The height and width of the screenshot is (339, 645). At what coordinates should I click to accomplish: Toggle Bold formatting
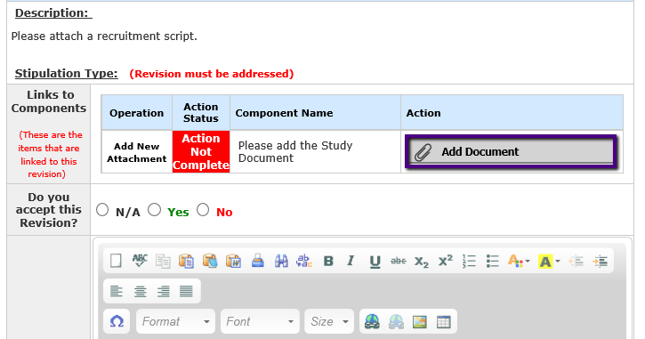[x=328, y=261]
